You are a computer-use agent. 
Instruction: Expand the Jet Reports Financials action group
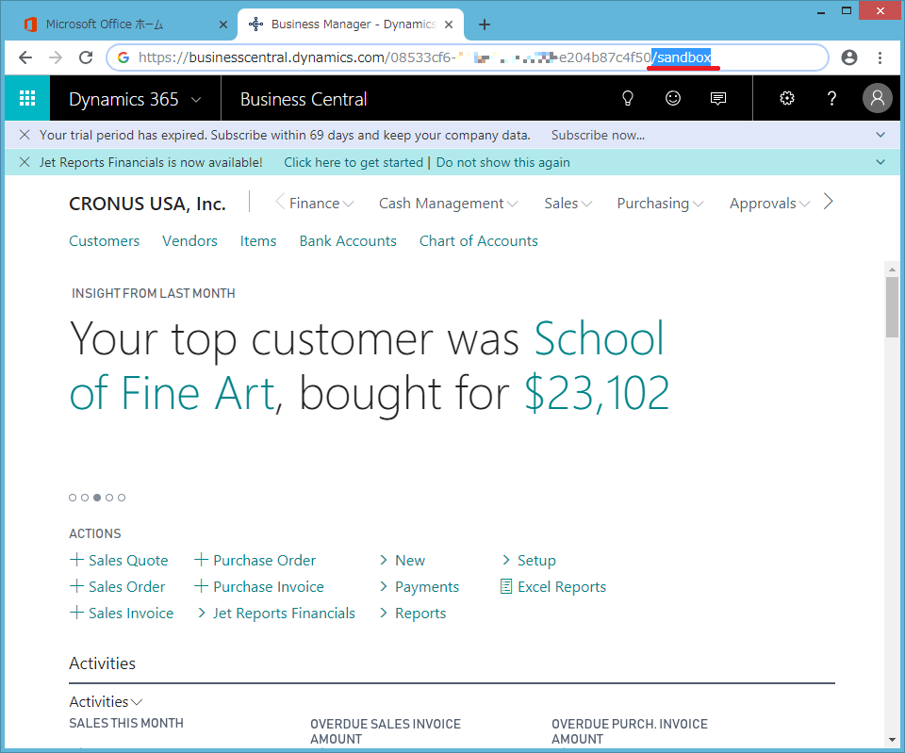click(x=276, y=614)
